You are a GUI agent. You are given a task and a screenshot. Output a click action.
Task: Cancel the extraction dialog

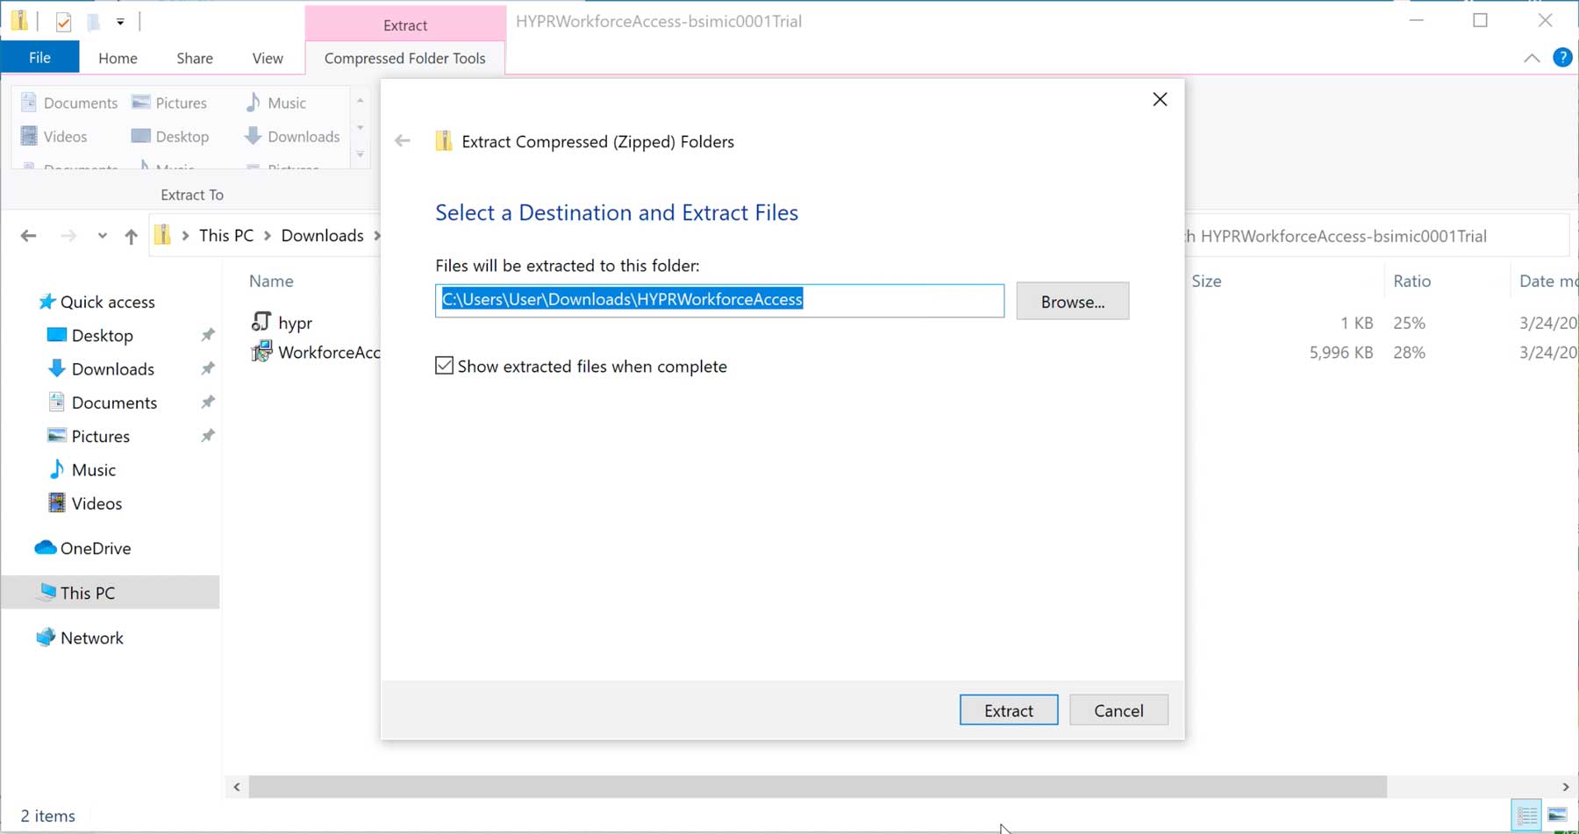pyautogui.click(x=1118, y=710)
